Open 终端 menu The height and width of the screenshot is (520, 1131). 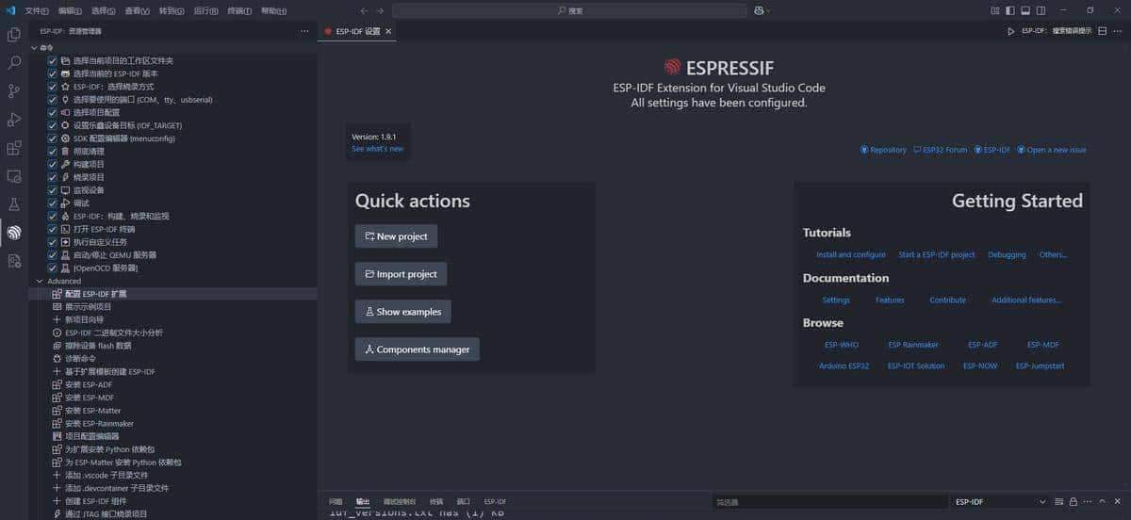click(x=240, y=10)
